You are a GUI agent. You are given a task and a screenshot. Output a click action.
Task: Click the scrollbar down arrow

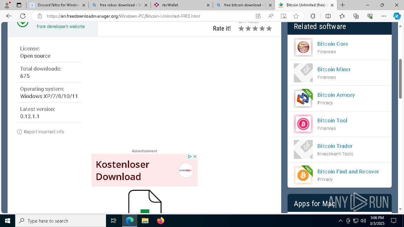[x=401, y=209]
